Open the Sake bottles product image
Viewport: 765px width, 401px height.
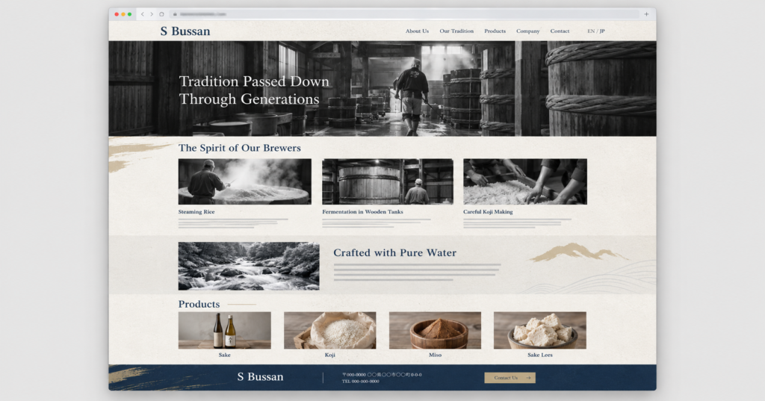point(224,330)
